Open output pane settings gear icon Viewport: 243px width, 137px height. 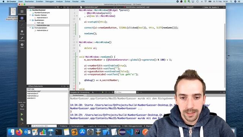pos(113,92)
